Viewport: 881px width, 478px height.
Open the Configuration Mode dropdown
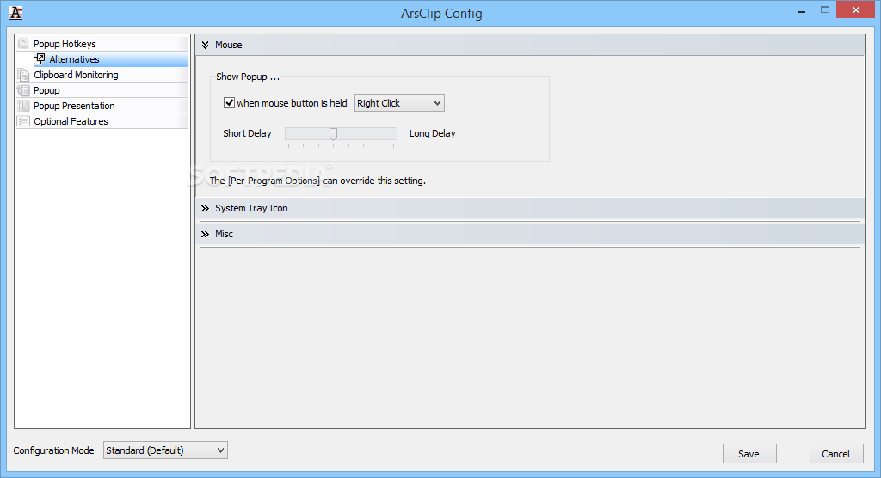pos(165,450)
